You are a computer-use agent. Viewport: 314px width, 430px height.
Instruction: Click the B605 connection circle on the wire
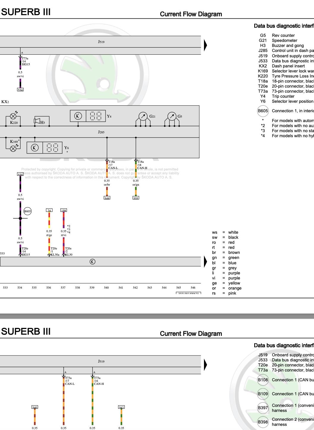tap(27, 211)
